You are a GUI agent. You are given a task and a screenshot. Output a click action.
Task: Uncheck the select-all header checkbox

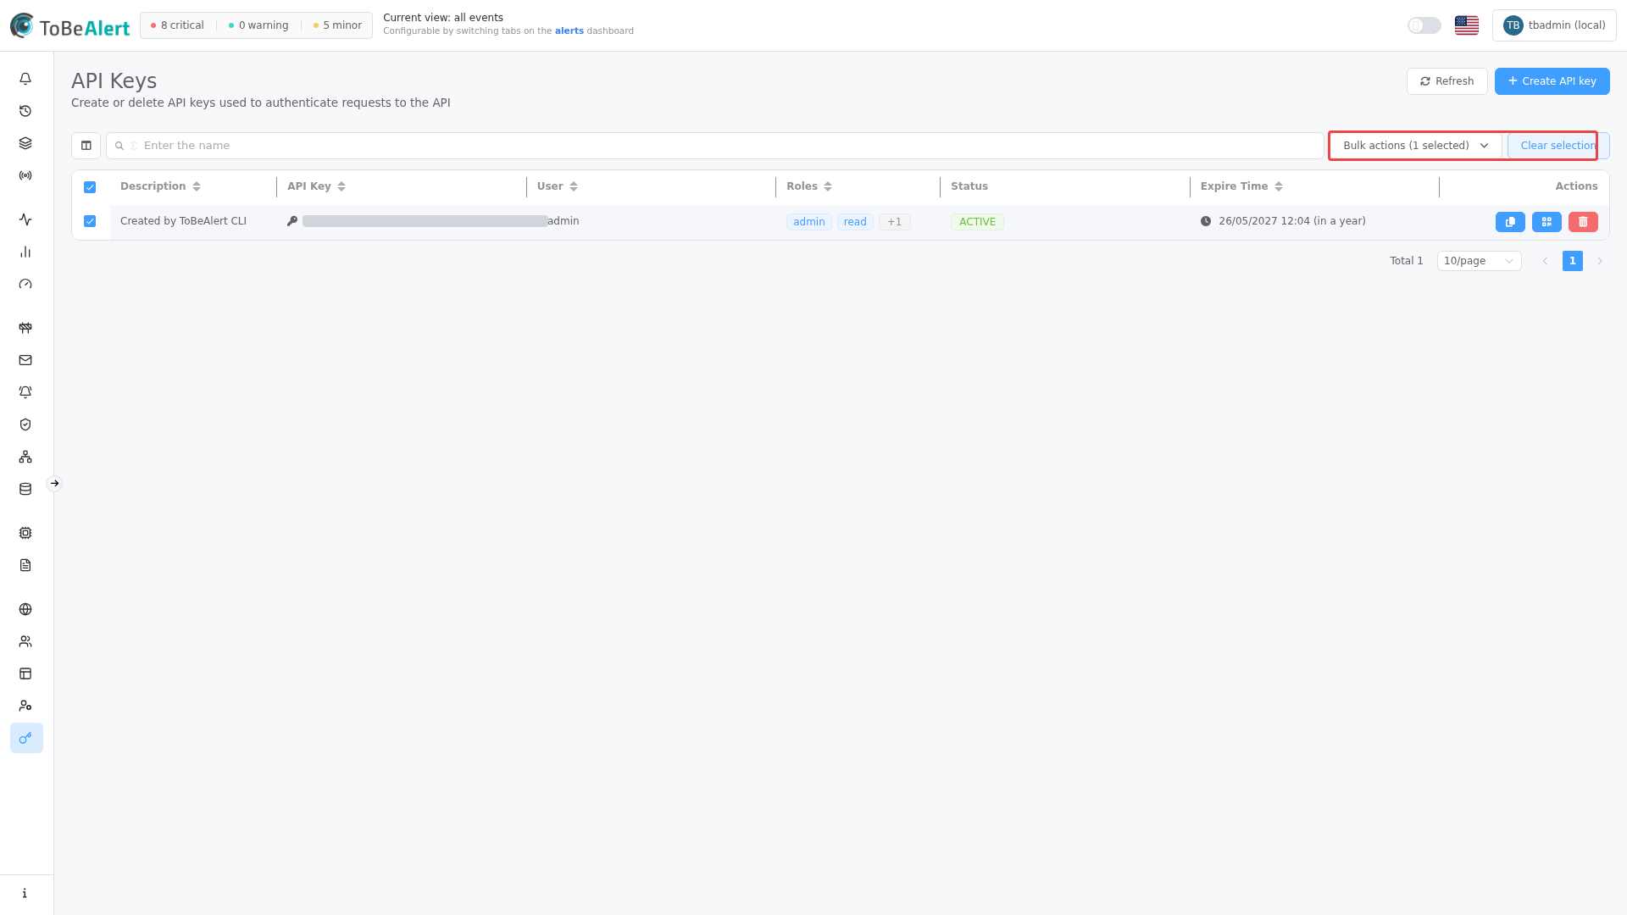point(90,187)
